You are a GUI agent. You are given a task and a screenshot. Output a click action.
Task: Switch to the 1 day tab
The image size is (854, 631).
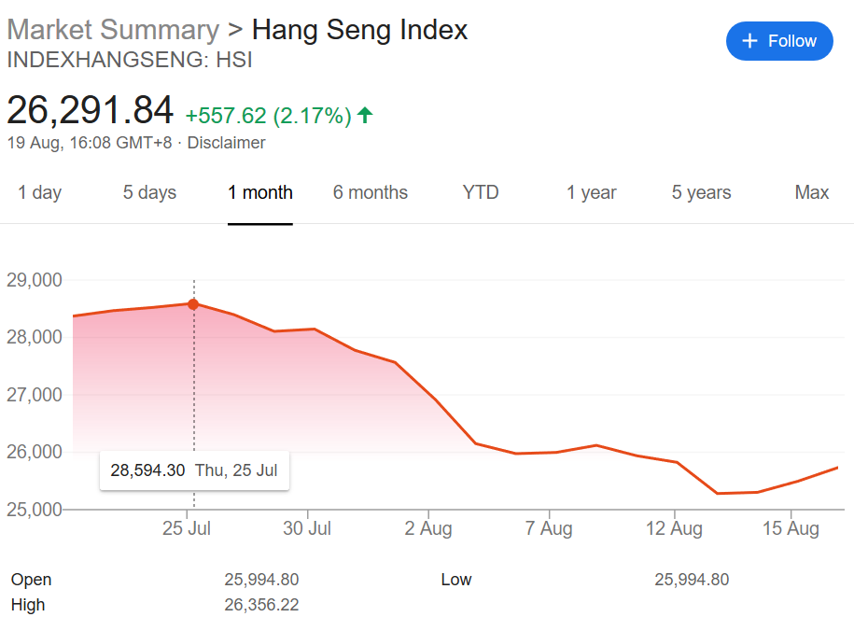39,192
